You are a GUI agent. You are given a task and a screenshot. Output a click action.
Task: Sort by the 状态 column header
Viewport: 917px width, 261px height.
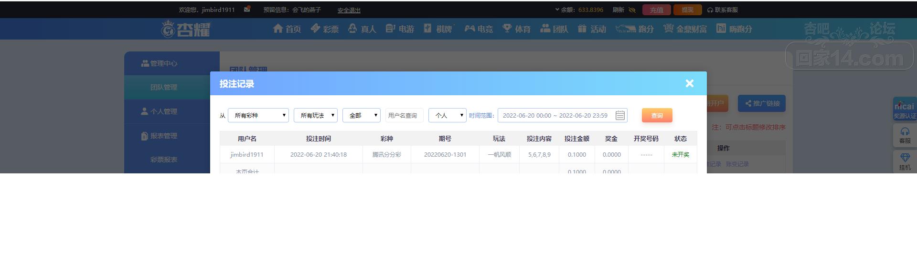pos(681,139)
